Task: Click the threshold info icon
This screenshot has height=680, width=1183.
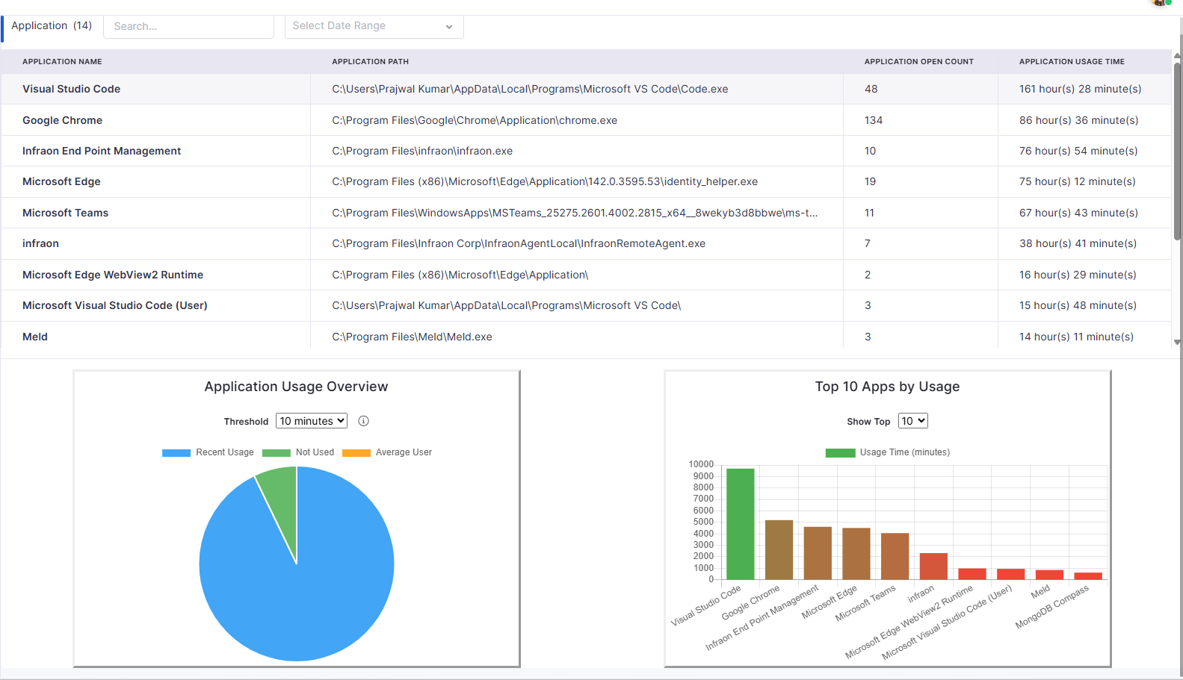Action: (363, 421)
